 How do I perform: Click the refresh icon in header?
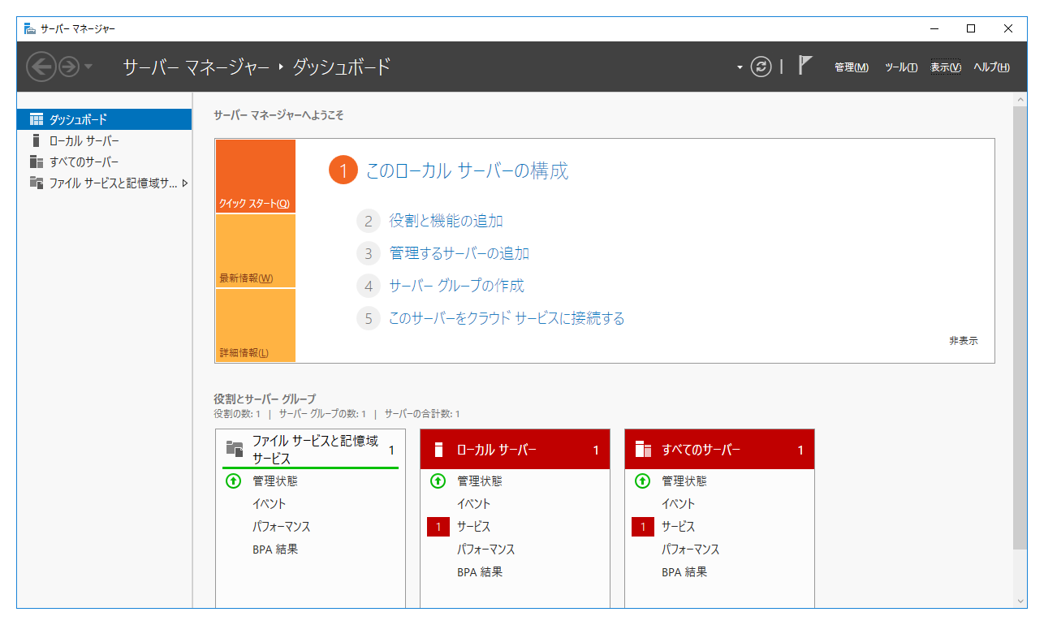click(761, 67)
